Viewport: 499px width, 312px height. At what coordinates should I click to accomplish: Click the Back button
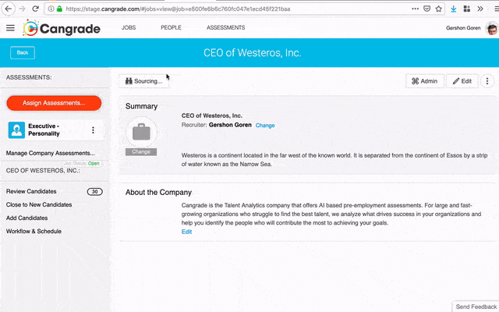[23, 52]
